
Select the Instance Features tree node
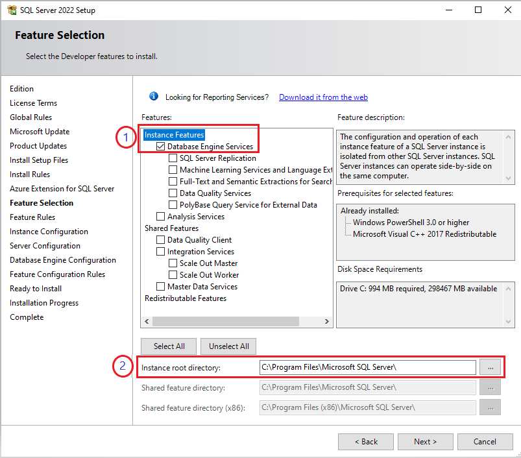(x=174, y=135)
